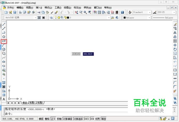The image size is (179, 122).
Task: Toggle 栅格 grid display in status bar
Action: (x=47, y=119)
